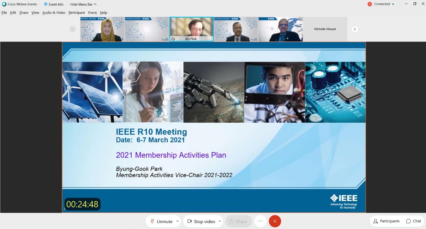Click the solar panels and wind turbine image
The width and height of the screenshot is (426, 229).
(x=93, y=92)
